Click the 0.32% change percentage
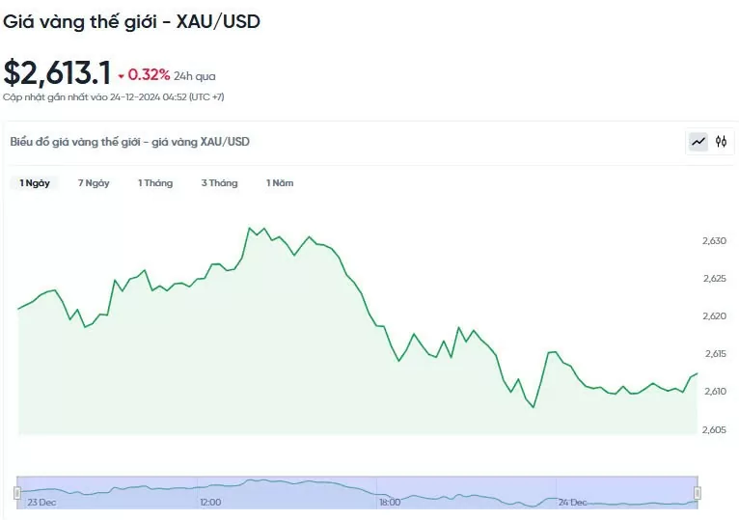This screenshot has height=520, width=739. 149,75
